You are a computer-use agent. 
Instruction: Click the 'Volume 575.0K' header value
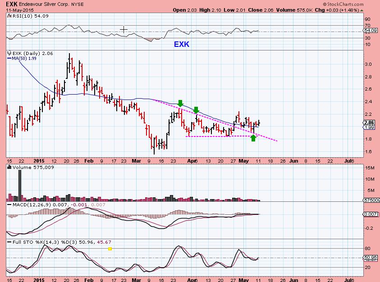pyautogui.click(x=294, y=10)
